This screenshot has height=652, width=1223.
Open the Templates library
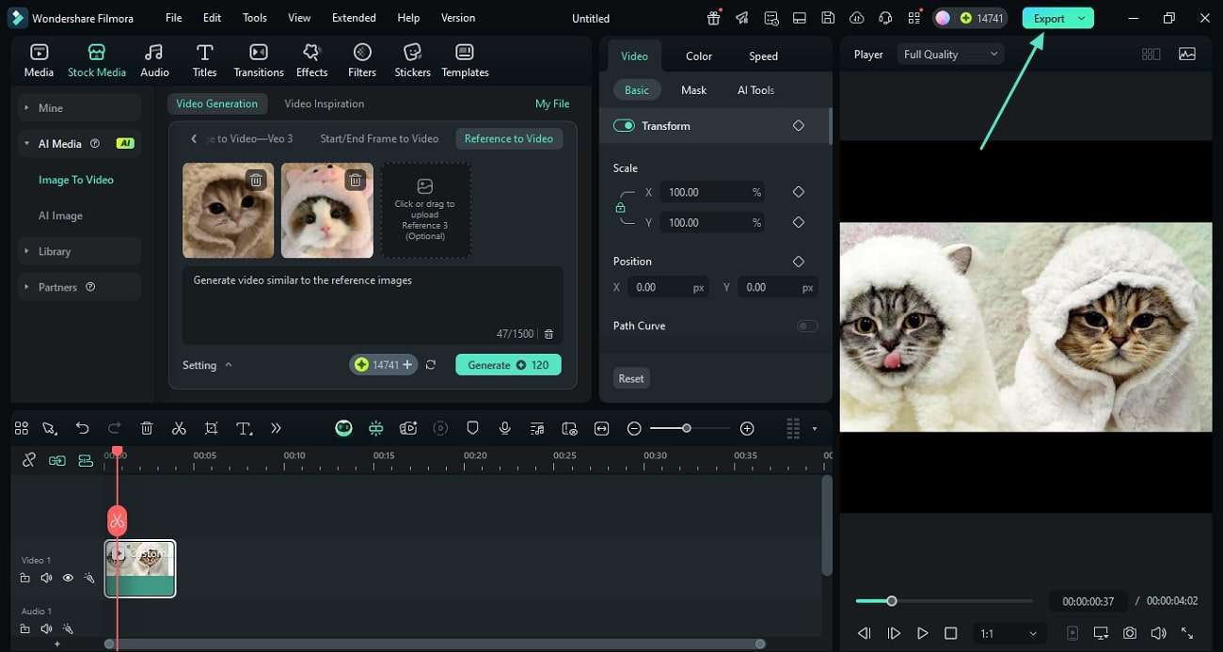click(465, 60)
